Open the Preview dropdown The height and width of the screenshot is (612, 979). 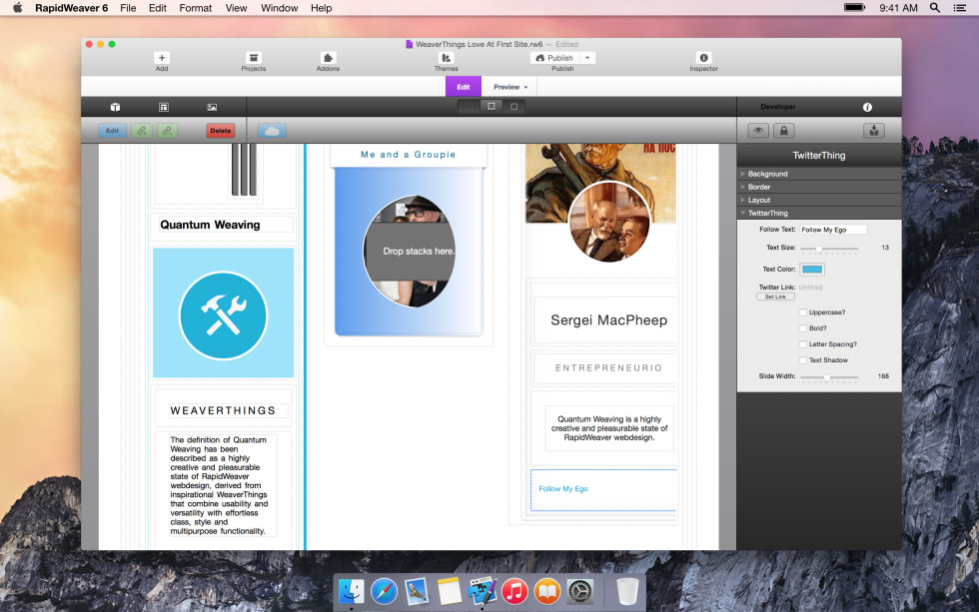(509, 87)
